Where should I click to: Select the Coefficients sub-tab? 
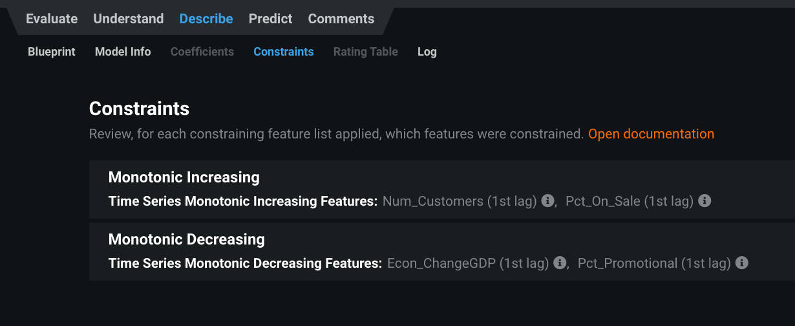click(x=202, y=52)
